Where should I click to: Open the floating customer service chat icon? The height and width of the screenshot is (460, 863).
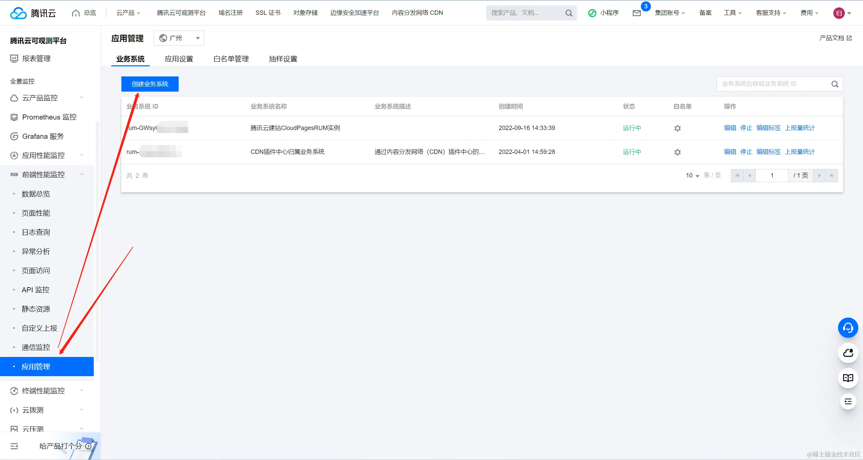click(848, 327)
